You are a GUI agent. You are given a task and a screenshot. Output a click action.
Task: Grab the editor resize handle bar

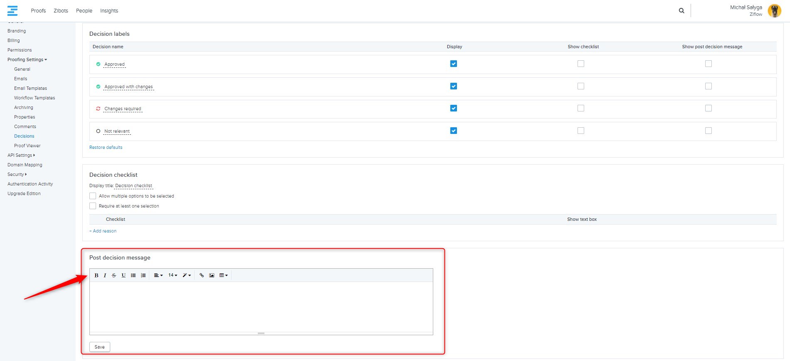261,333
